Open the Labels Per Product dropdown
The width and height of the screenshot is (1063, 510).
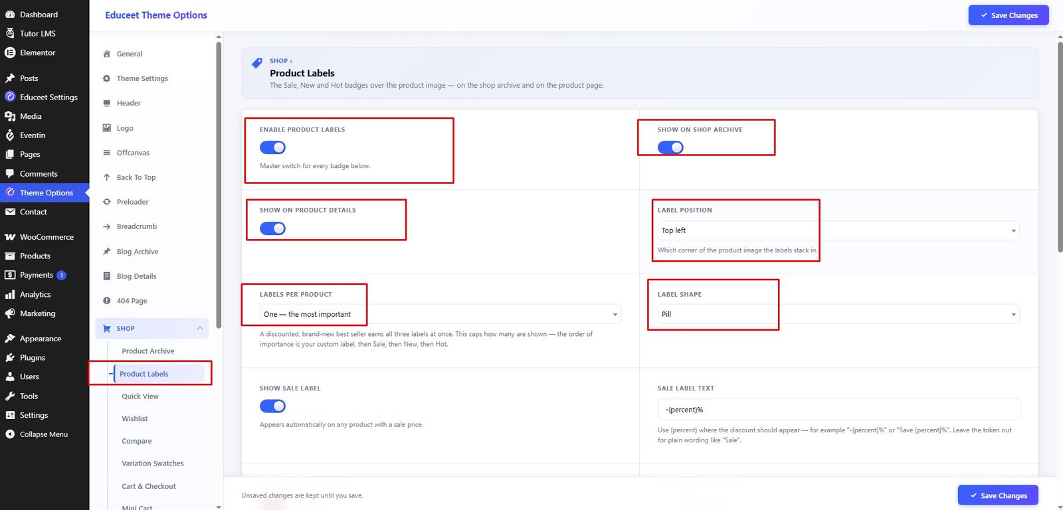[440, 314]
